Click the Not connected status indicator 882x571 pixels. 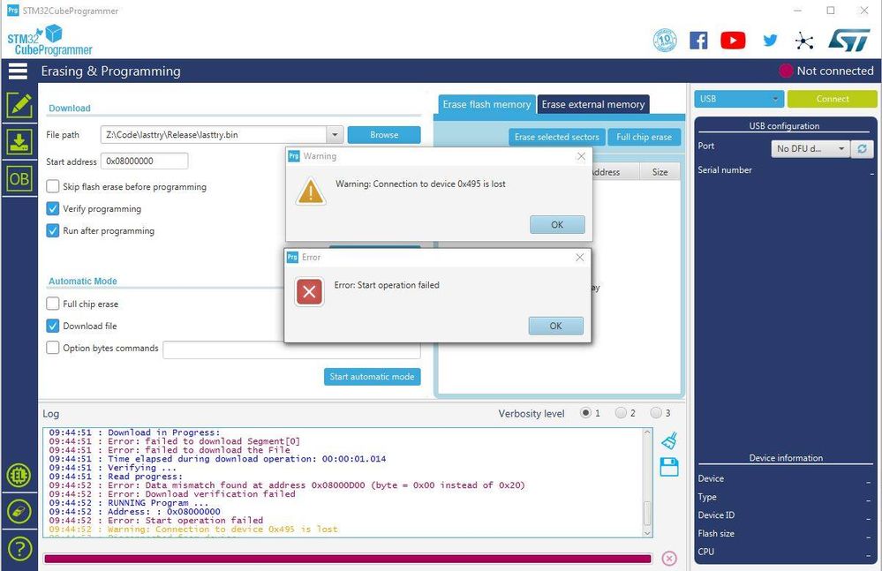[825, 71]
